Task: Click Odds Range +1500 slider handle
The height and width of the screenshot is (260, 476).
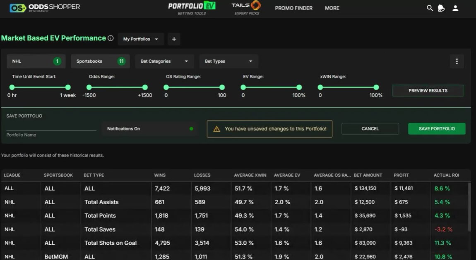Action: click(145, 87)
